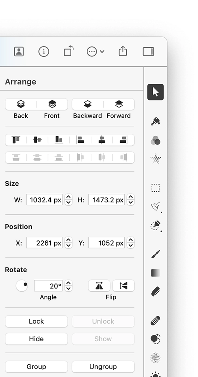Select the Repair bandage tool
This screenshot has height=377, width=198.
click(156, 321)
